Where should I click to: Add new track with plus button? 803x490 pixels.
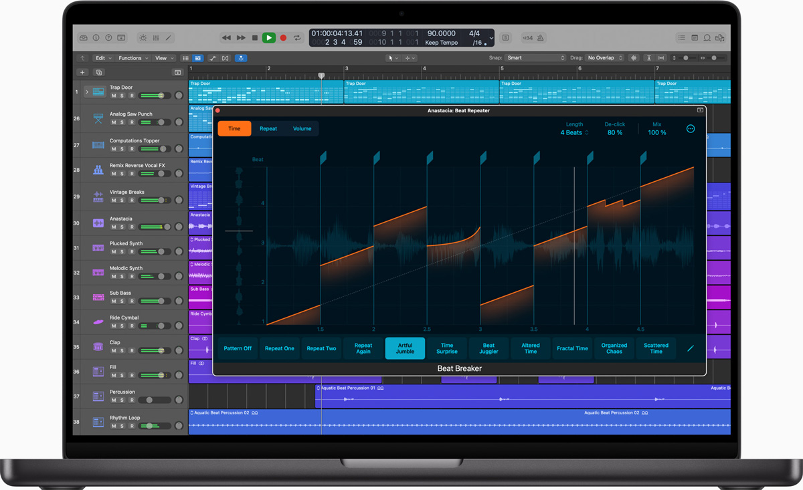point(83,72)
